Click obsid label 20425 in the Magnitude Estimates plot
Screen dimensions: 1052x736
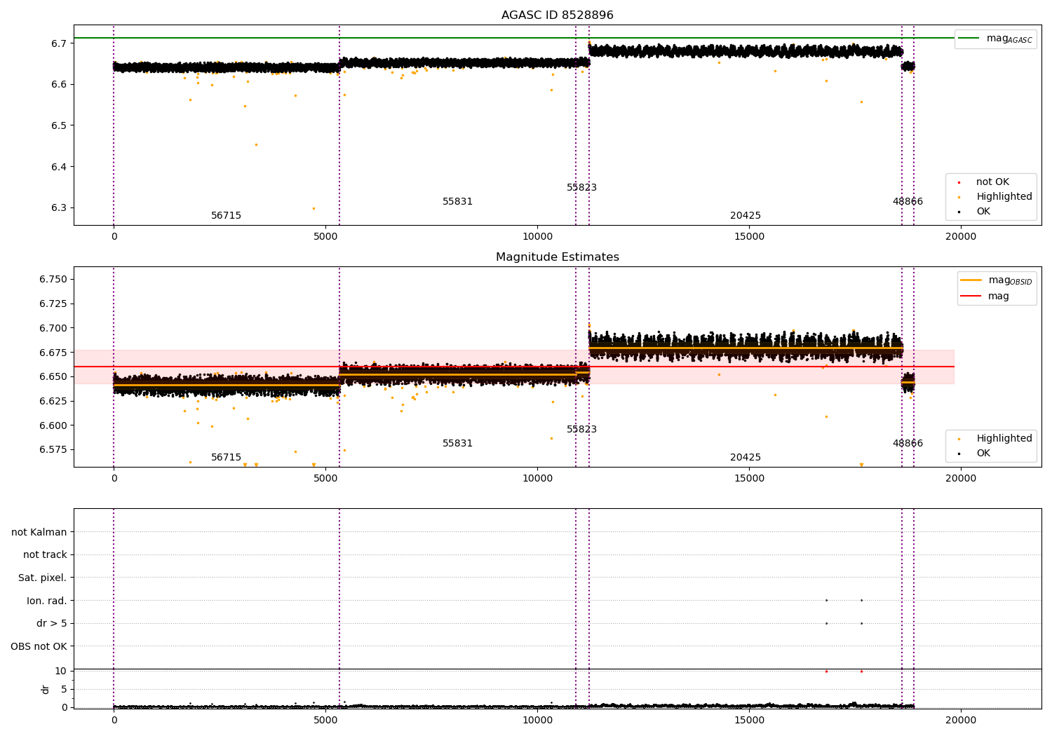click(745, 458)
